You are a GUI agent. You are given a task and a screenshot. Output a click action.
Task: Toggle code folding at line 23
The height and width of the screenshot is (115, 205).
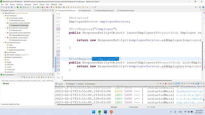61,29
